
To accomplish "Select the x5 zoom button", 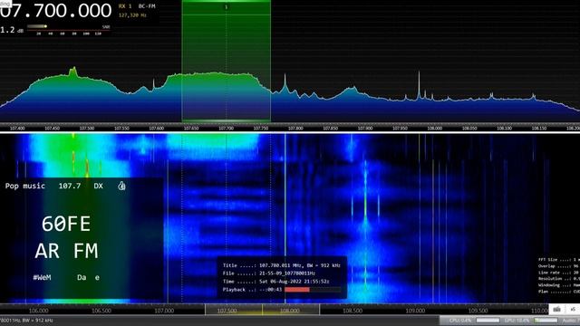I will point(573,310).
